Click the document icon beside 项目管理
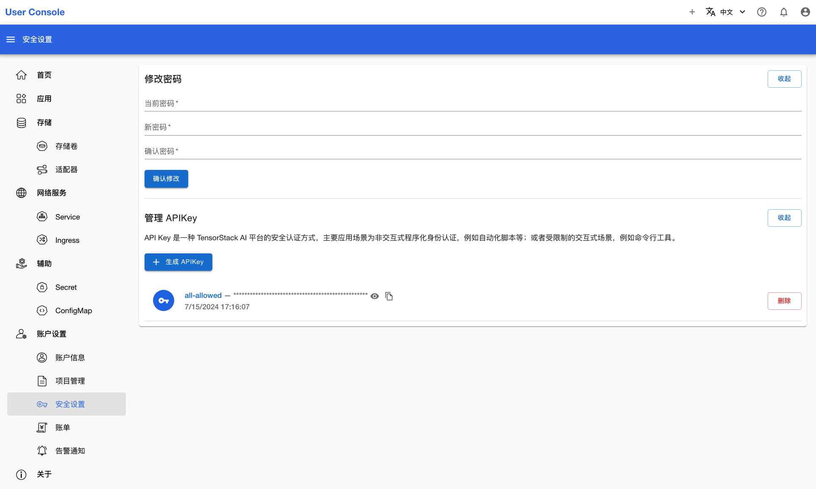Viewport: 816px width, 489px height. tap(42, 381)
